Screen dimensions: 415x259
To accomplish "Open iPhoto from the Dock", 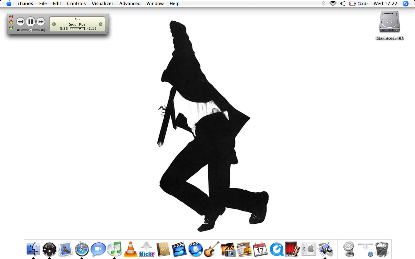I will pyautogui.click(x=228, y=249).
